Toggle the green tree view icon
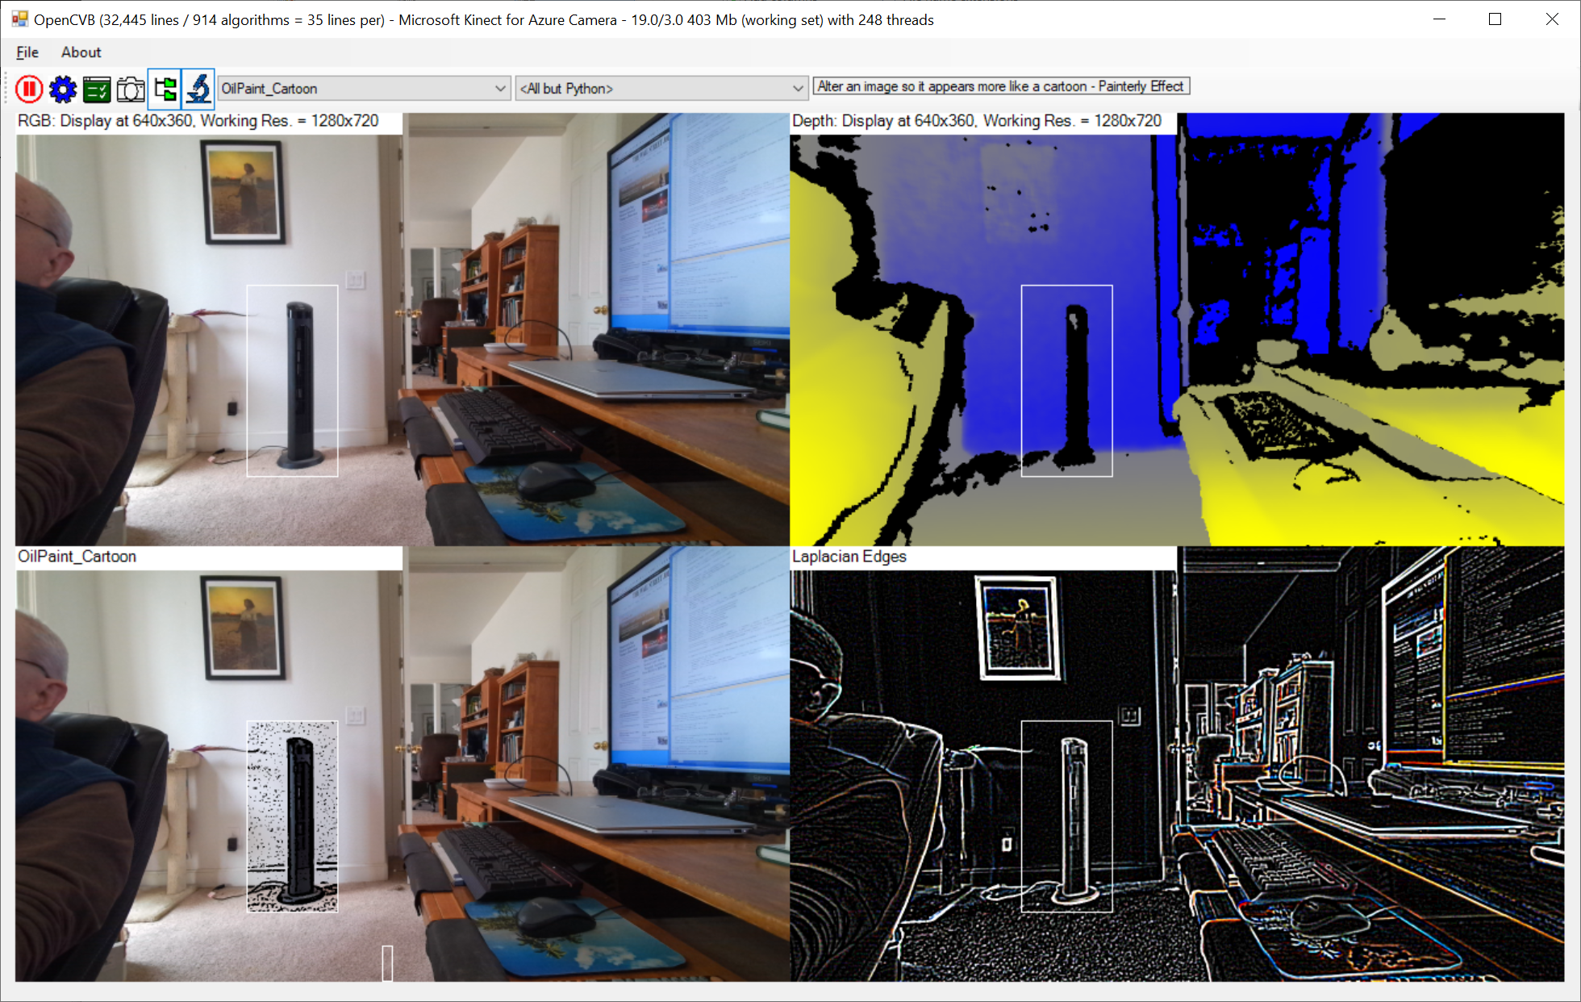Screen dimensions: 1581x1002 pyautogui.click(x=165, y=89)
